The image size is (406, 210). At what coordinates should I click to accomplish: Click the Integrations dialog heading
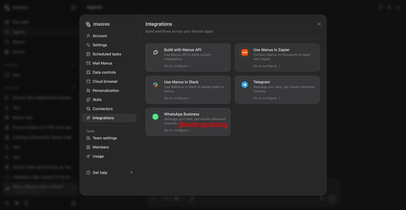tap(159, 24)
